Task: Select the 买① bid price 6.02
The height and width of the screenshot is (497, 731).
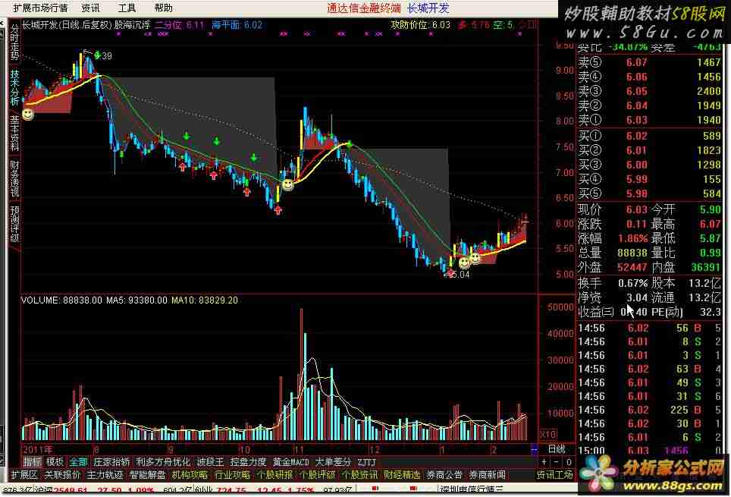Action: (x=637, y=136)
